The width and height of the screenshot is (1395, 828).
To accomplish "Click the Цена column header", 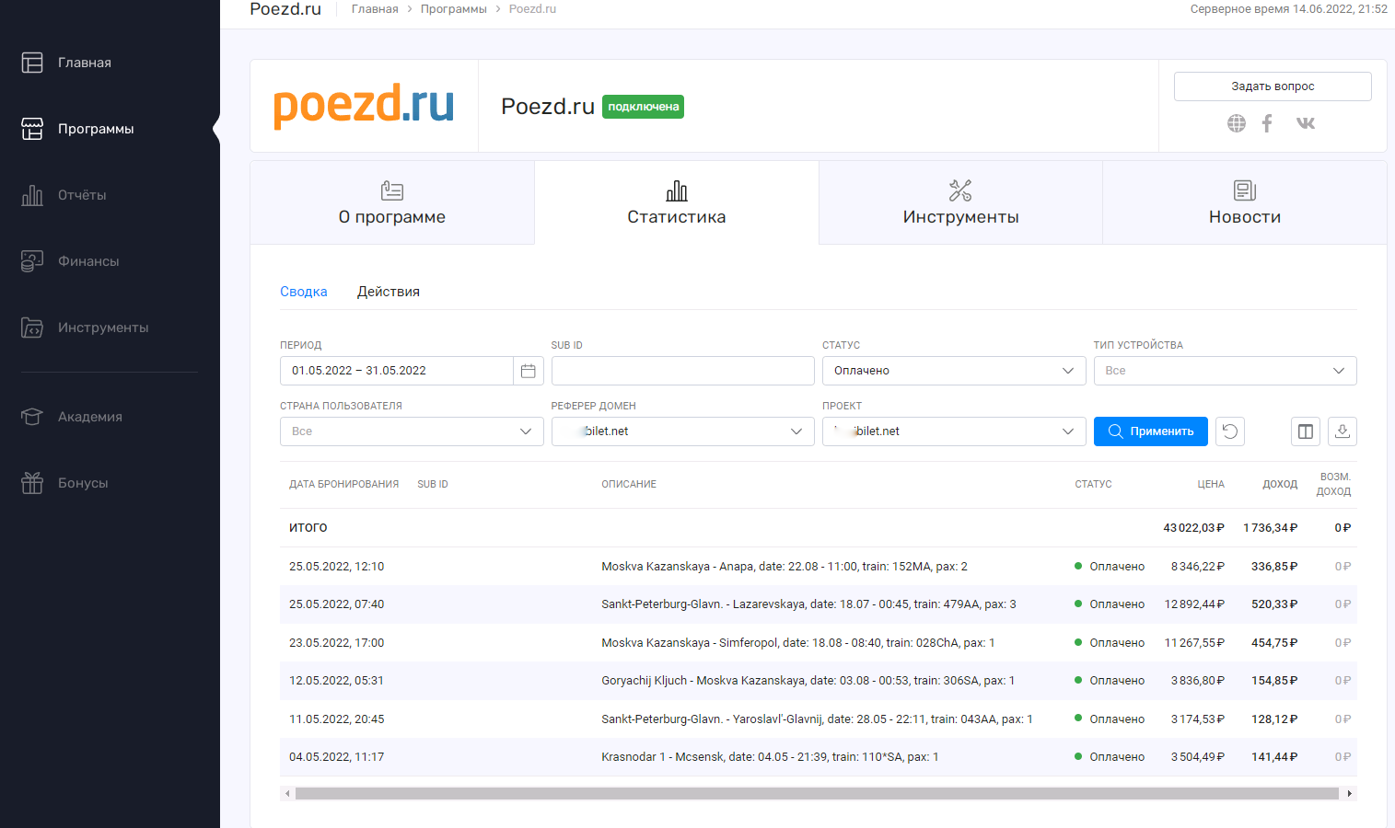I will click(x=1211, y=484).
